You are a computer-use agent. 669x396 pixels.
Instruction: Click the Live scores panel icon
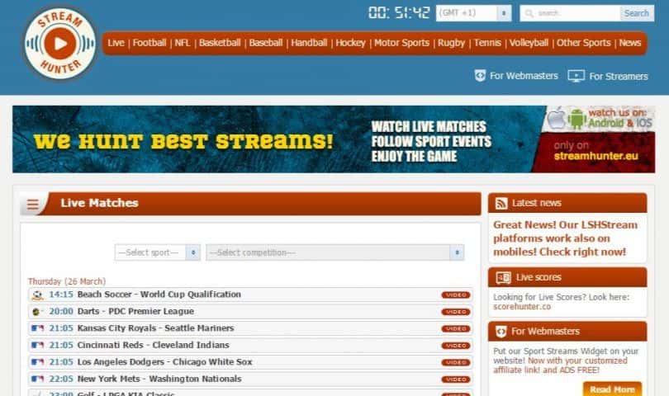501,277
